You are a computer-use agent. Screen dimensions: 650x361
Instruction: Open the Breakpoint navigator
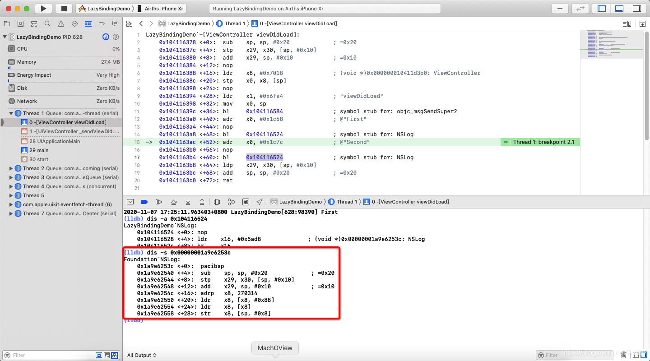(x=102, y=23)
